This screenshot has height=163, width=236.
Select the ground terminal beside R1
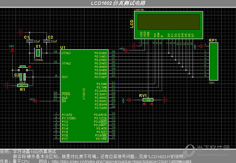[x=7, y=85]
